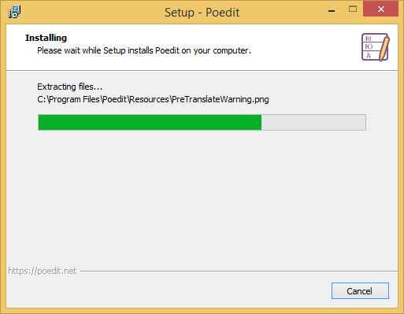Cancel the Poedit installation
This screenshot has width=404, height=314.
pyautogui.click(x=360, y=290)
